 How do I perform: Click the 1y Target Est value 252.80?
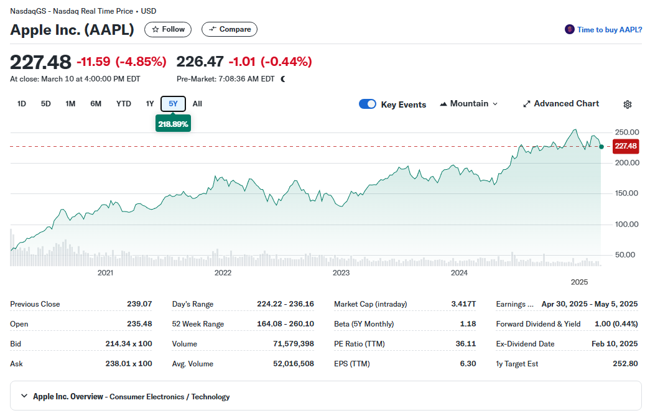pos(625,364)
